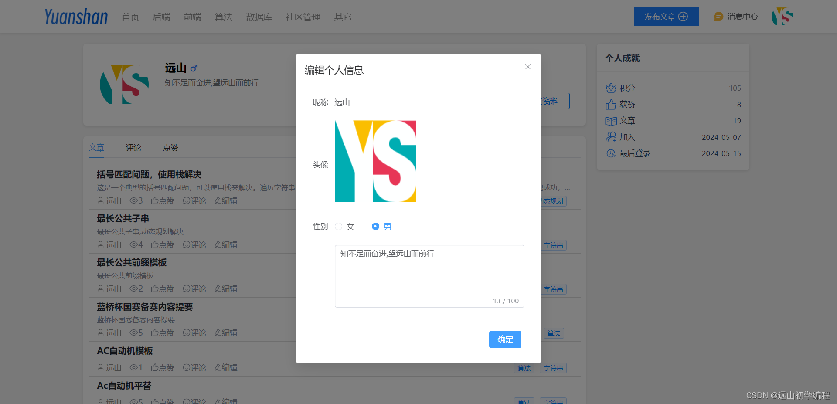
Task: Click the avatar image in dialog
Action: click(x=375, y=161)
